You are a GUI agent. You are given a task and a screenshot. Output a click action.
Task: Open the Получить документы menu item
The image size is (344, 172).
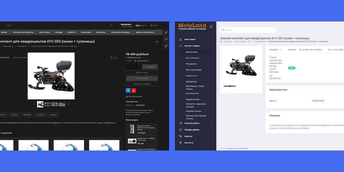[23, 32]
